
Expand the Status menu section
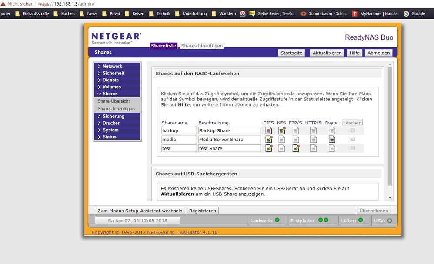point(117,137)
